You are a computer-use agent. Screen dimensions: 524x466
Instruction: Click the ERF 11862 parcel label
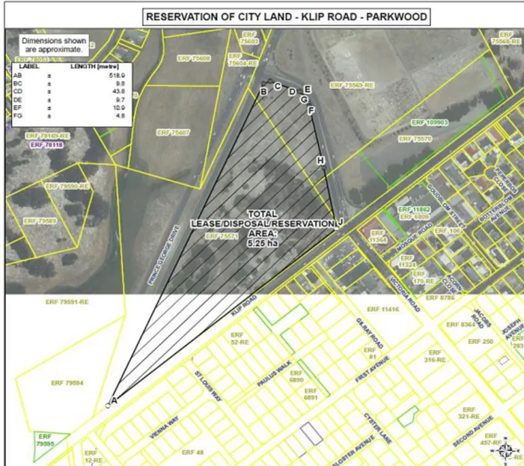click(x=415, y=209)
